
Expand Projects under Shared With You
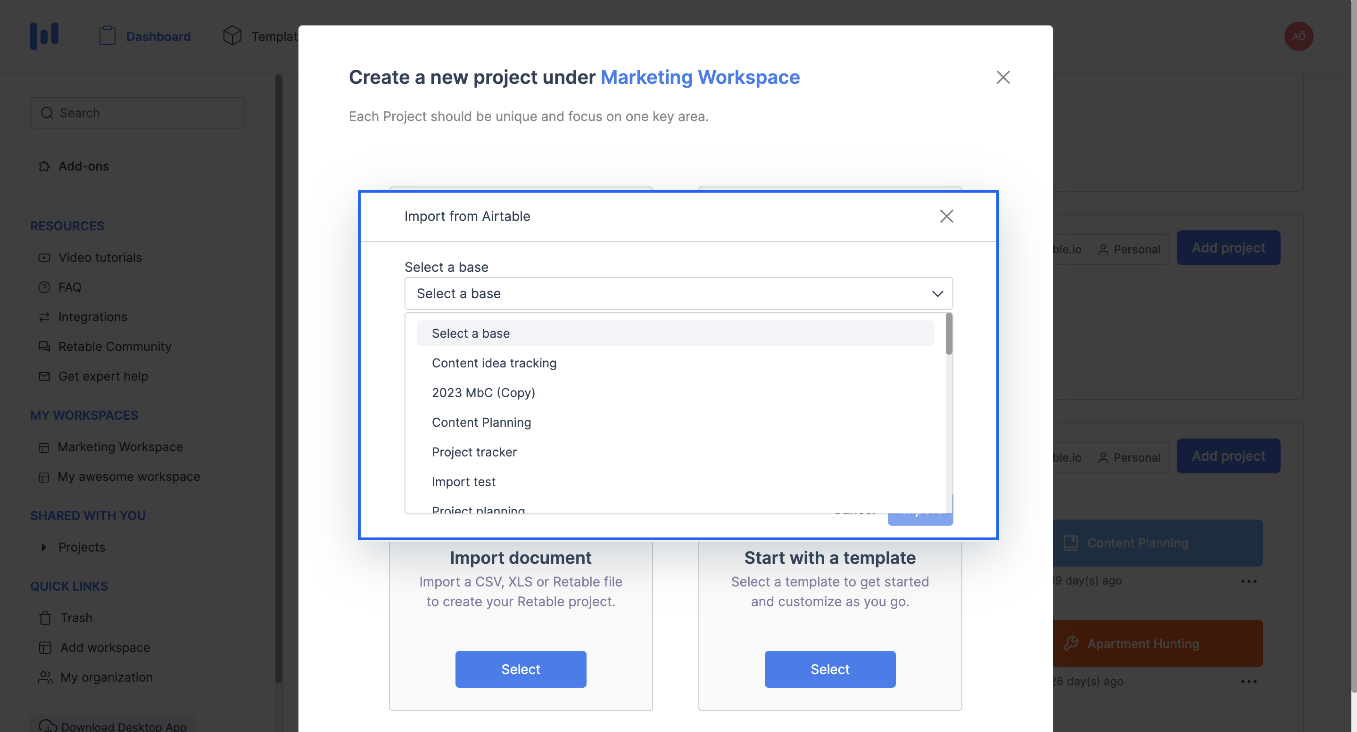coord(44,547)
